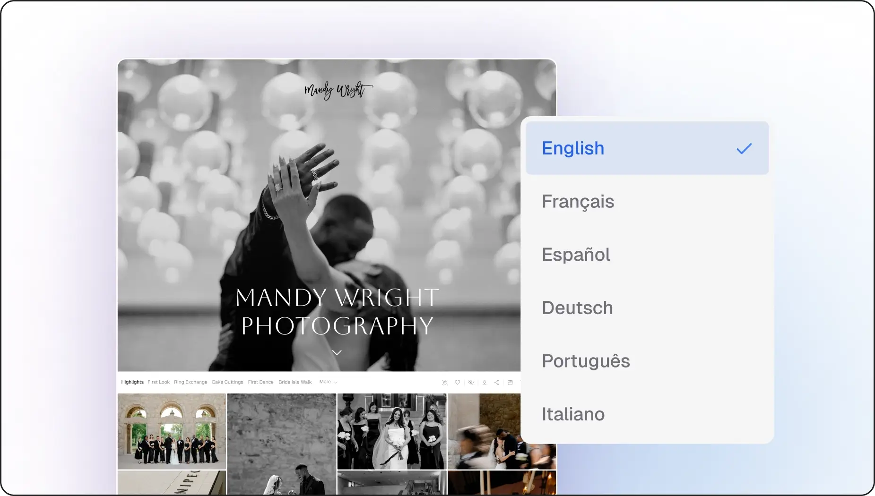Open the groom at stone wall photo
This screenshot has height=496, width=875.
282,444
